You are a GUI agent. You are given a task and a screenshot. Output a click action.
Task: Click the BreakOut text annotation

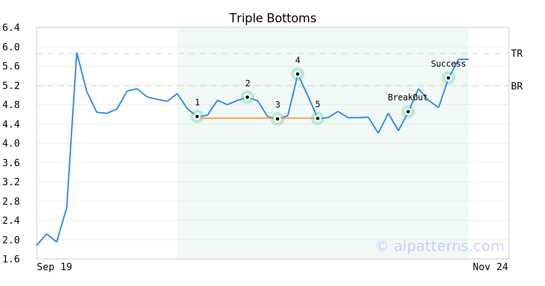click(407, 98)
